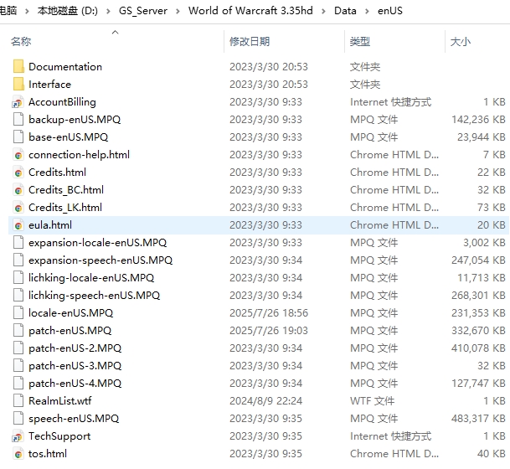Select the file name patch-enUS-2.MPQ
Screen dimensions: 510x469
point(75,348)
